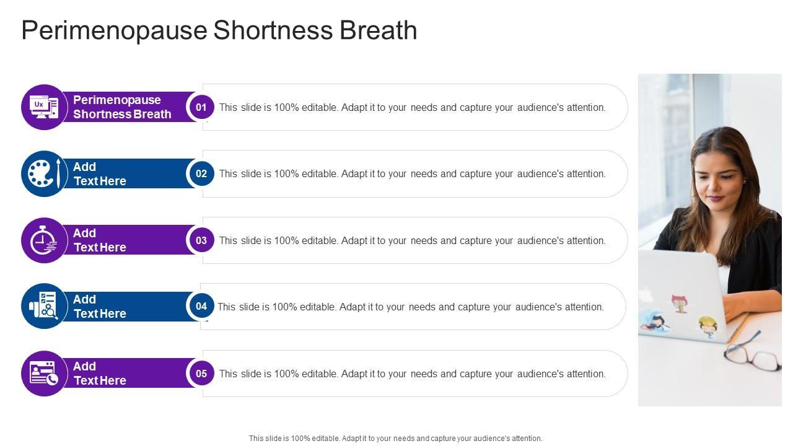Click the stopwatch timer icon

[x=44, y=240]
